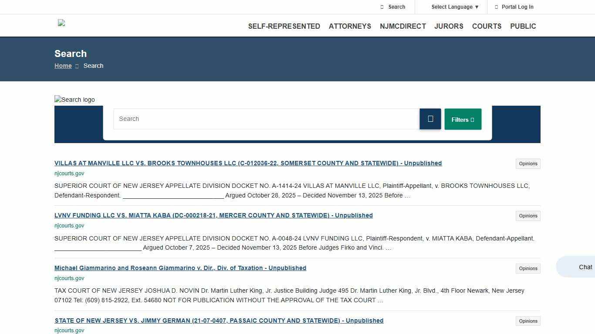The width and height of the screenshot is (595, 334).
Task: Open the STATE OF NEW JERSEY VS. JIMMY GERMAN link
Action: point(219,321)
